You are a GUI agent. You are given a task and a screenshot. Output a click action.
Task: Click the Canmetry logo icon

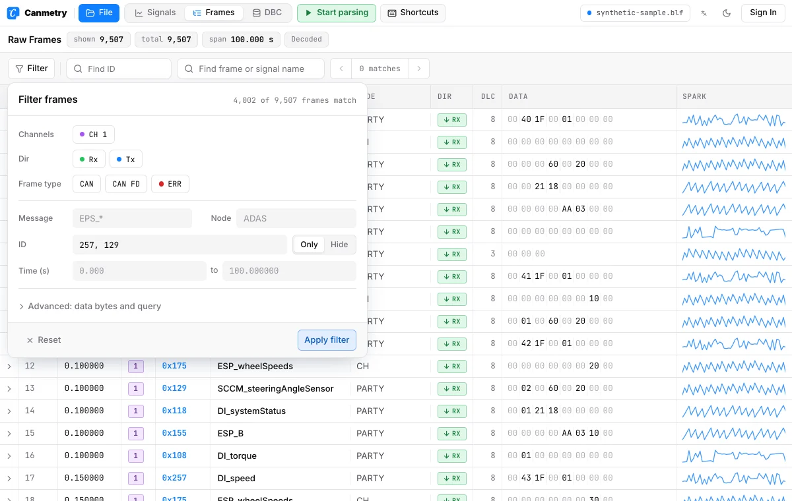[13, 13]
